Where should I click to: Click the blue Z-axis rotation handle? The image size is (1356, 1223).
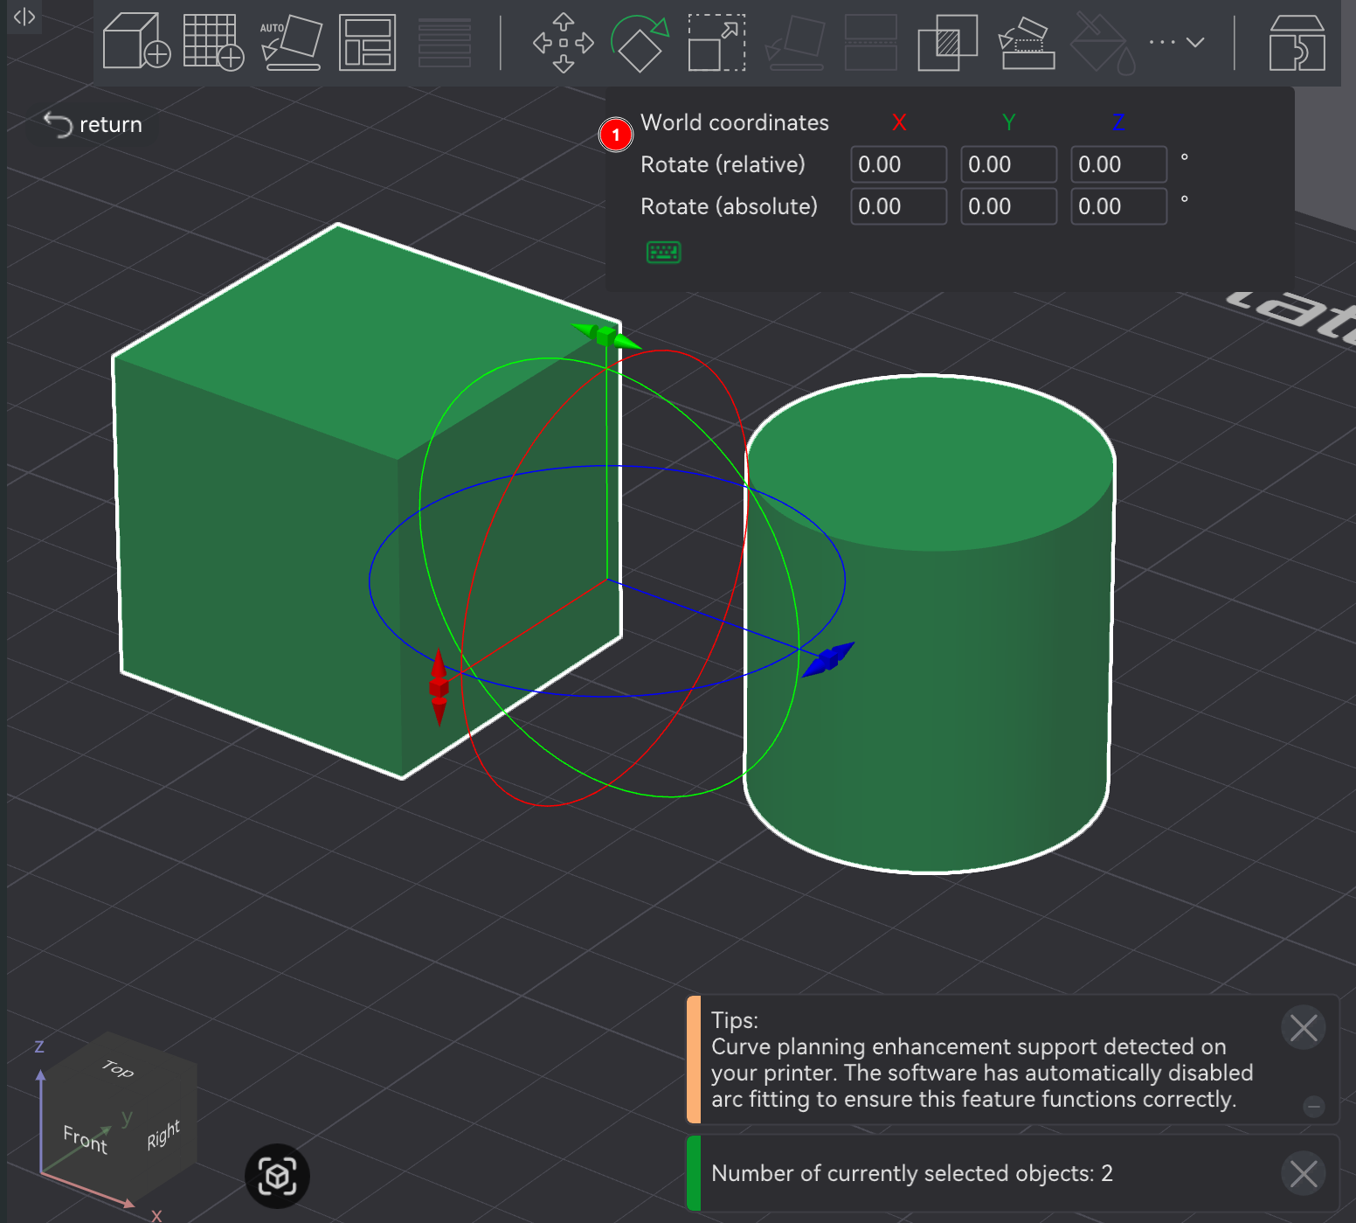pyautogui.click(x=827, y=659)
